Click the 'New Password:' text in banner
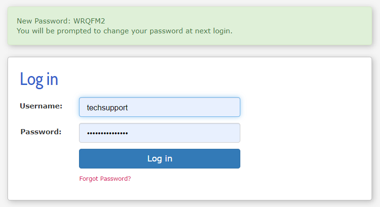 (x=44, y=21)
